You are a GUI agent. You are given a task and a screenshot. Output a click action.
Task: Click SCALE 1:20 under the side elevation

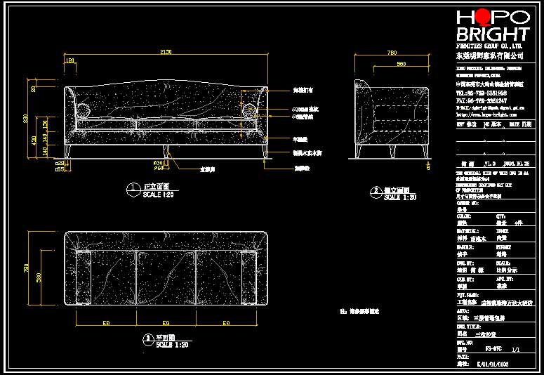(x=400, y=197)
